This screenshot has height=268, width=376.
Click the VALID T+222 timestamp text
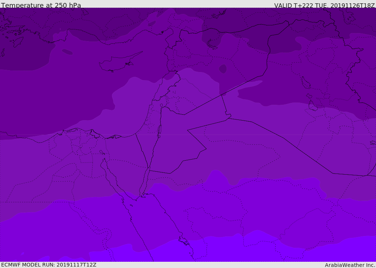tap(325, 6)
